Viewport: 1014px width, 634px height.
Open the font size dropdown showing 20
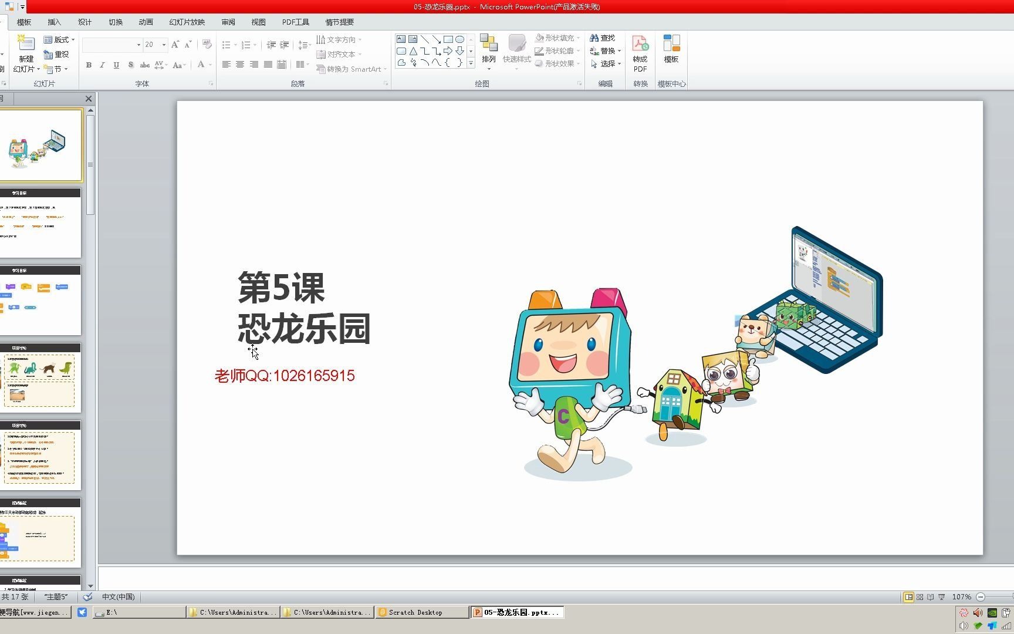coord(156,45)
